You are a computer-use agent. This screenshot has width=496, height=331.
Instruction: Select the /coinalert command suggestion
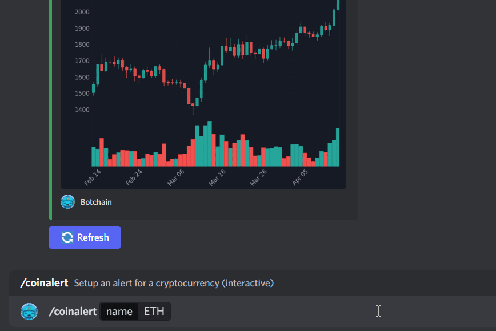pos(44,283)
